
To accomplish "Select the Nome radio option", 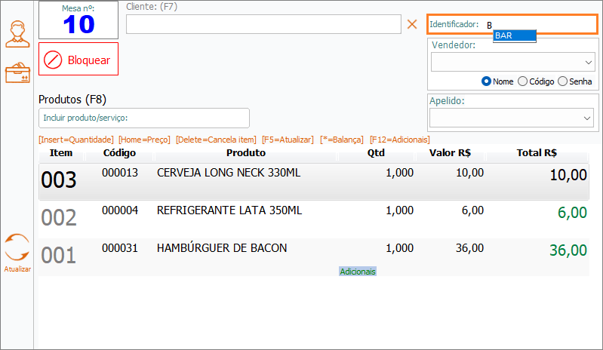I will pyautogui.click(x=487, y=81).
